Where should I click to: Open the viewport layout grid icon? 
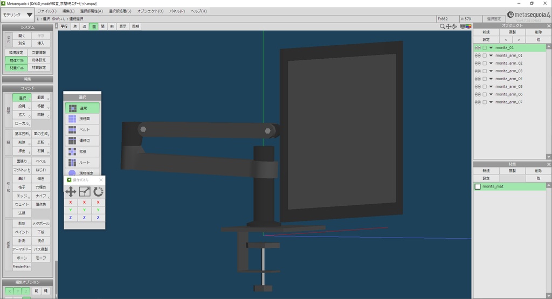462,26
